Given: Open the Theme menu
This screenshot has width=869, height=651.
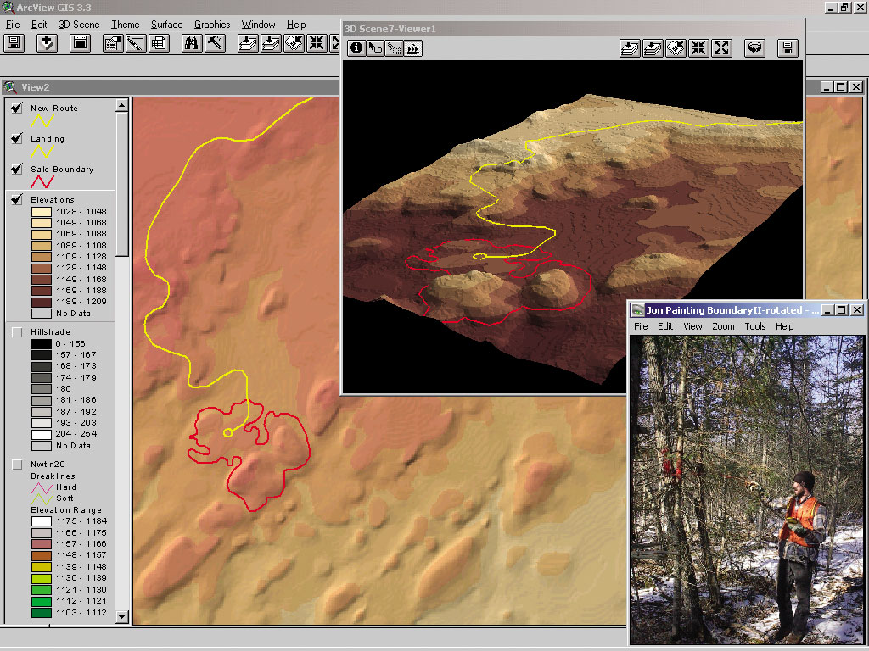Looking at the screenshot, I should click(x=126, y=25).
